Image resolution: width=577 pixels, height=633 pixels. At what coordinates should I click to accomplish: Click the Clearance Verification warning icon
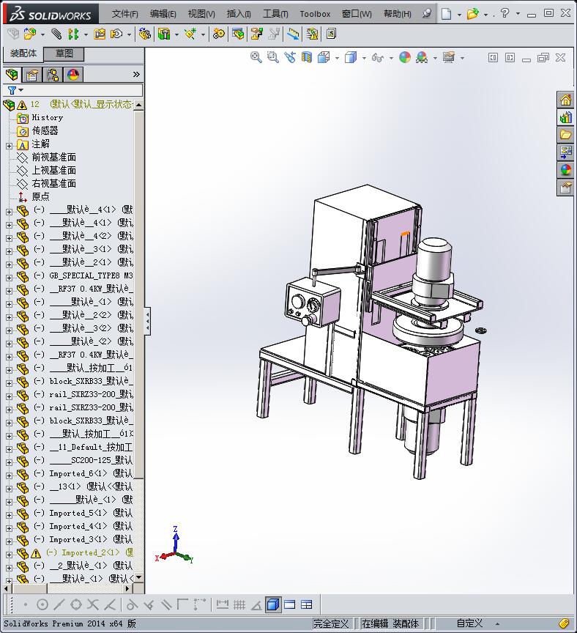coord(312,34)
